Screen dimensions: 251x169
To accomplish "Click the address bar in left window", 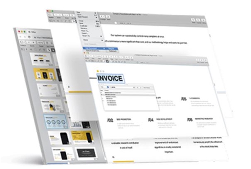I will 43,38.
